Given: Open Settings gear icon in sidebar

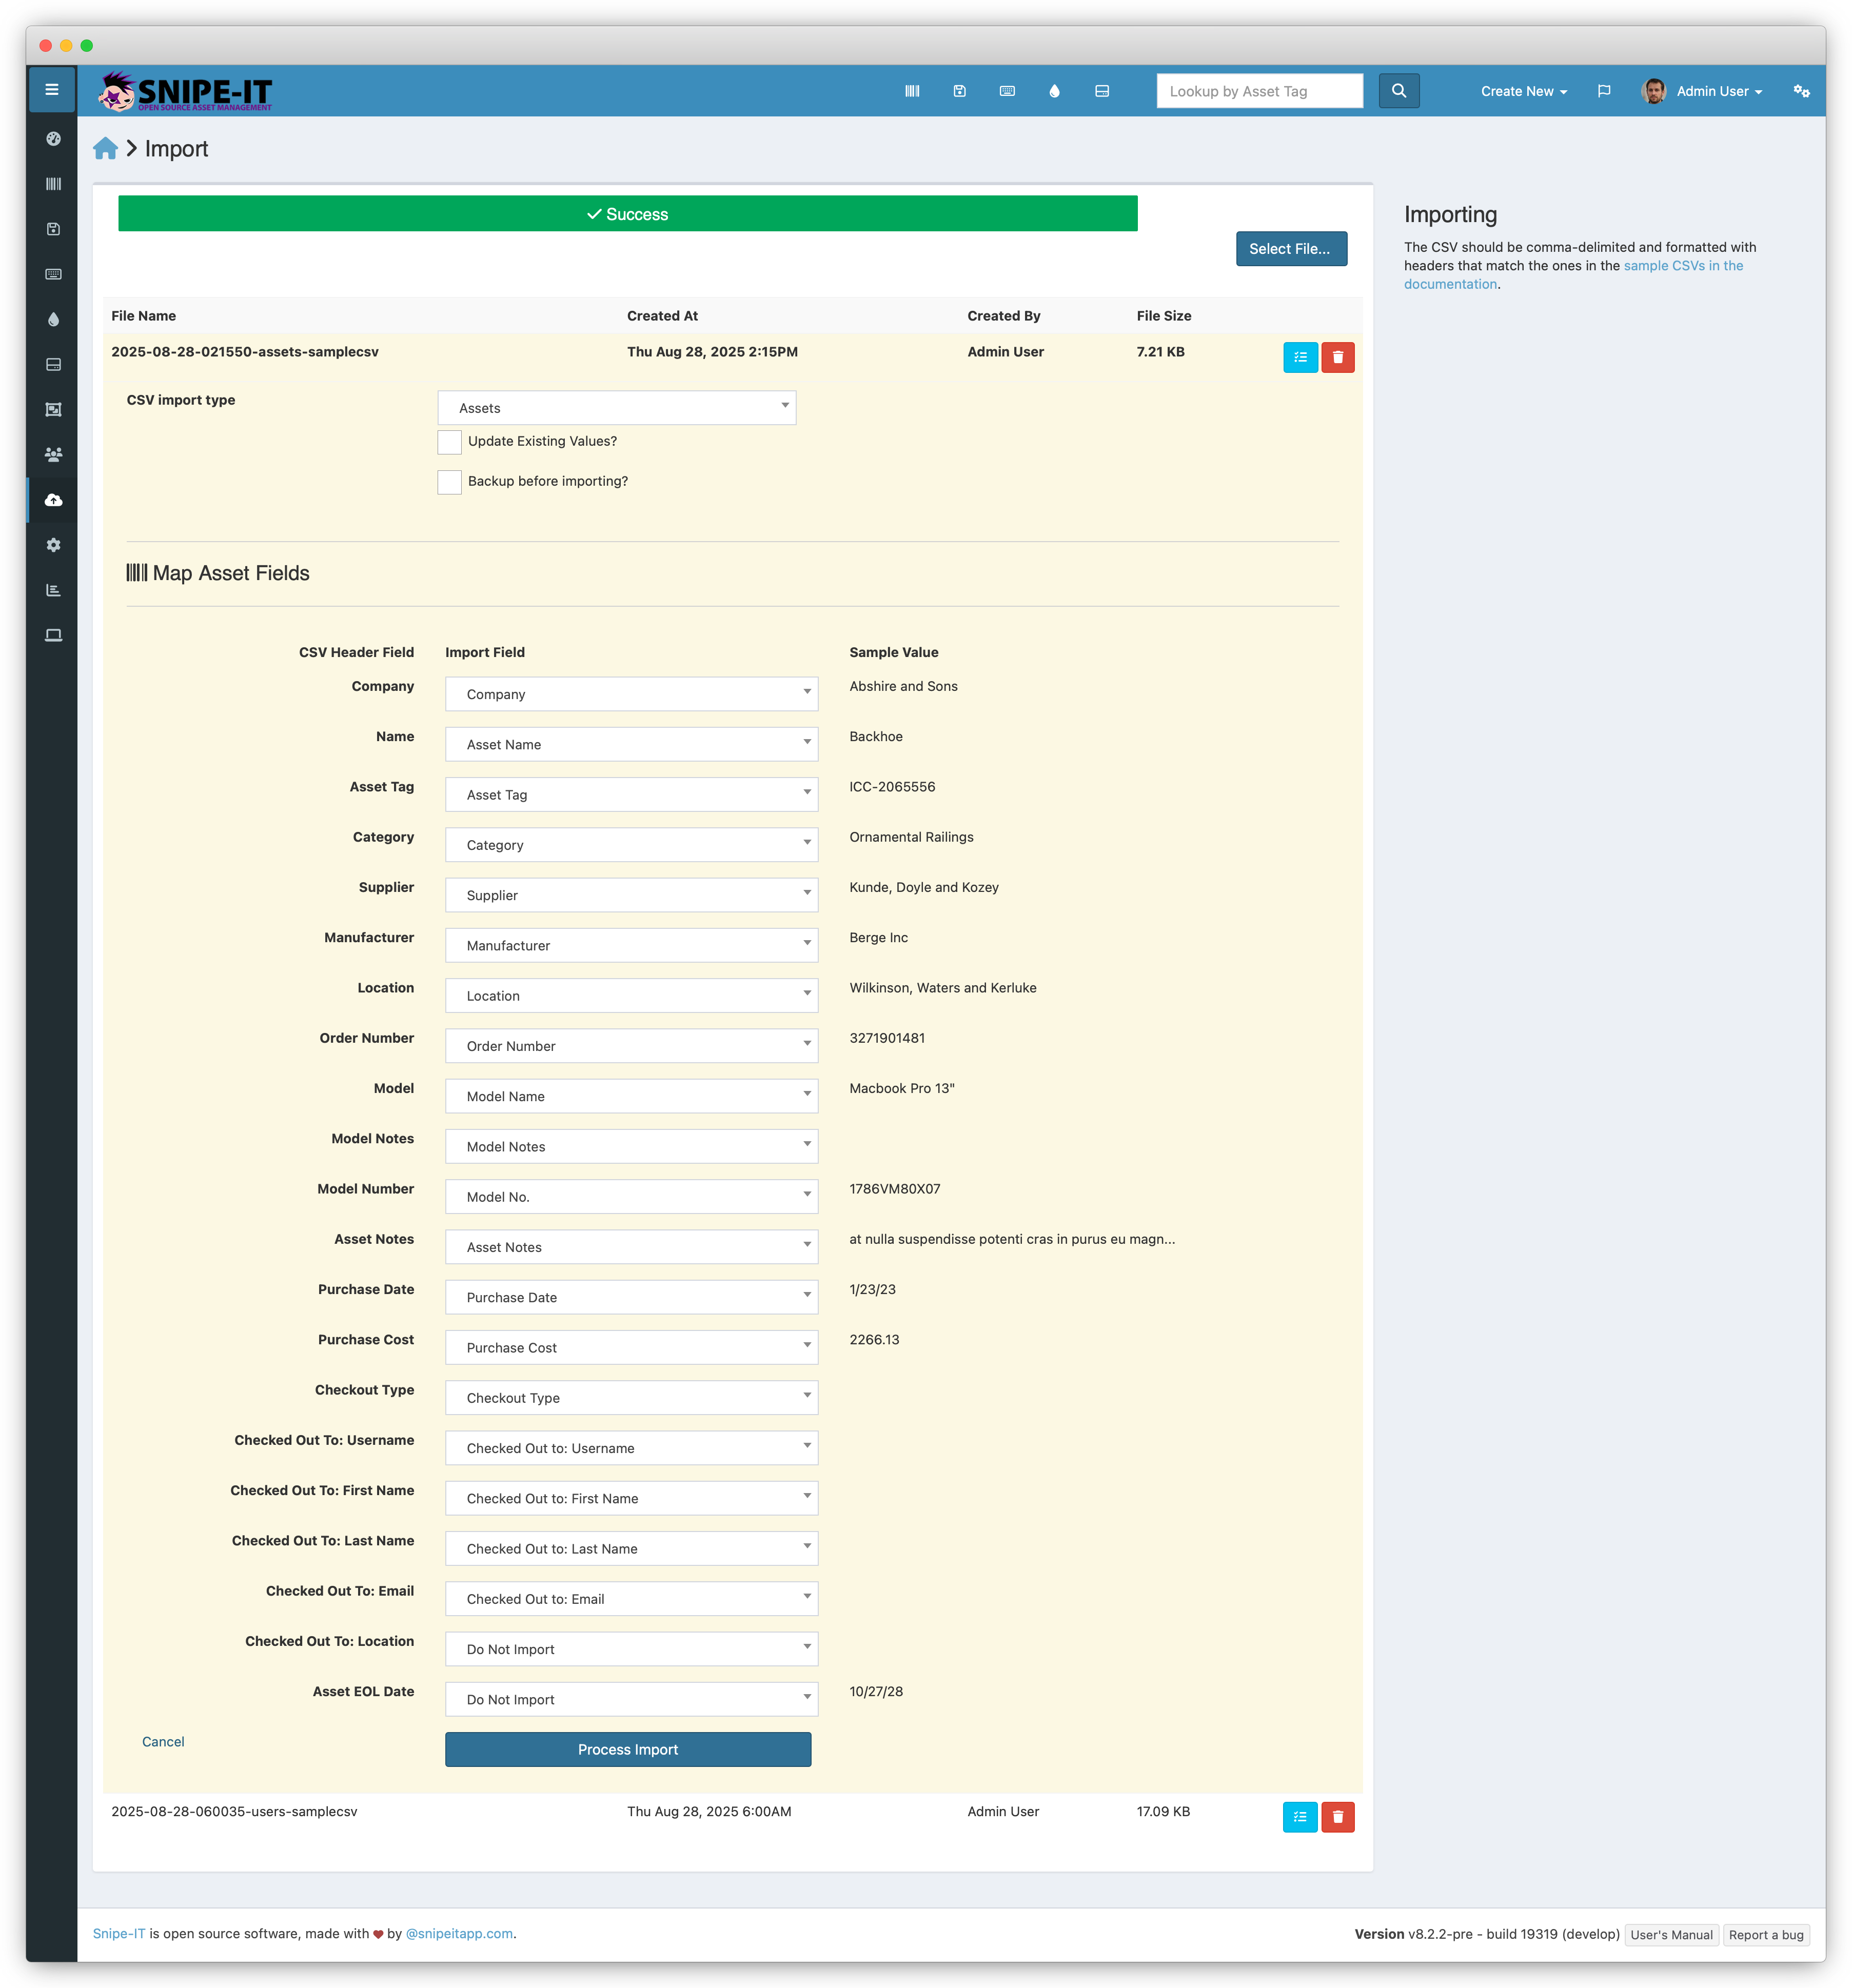Looking at the screenshot, I should pyautogui.click(x=53, y=545).
